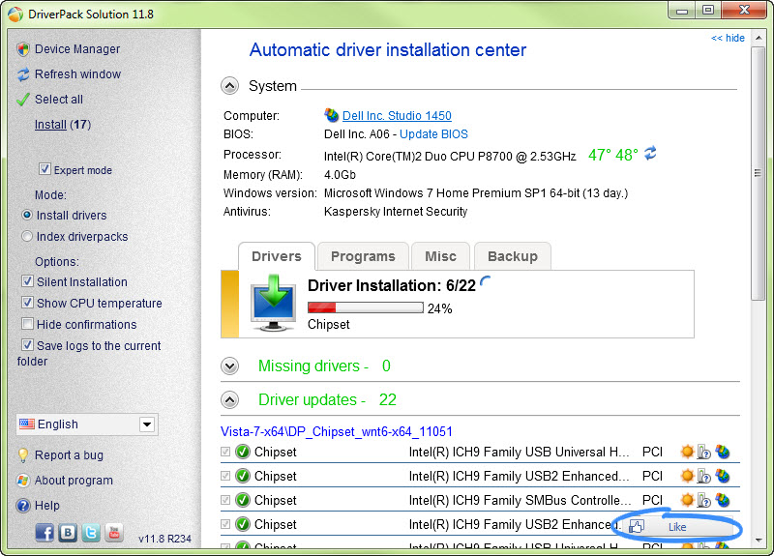
Task: Toggle Show CPU temperature checkbox
Action: click(28, 303)
